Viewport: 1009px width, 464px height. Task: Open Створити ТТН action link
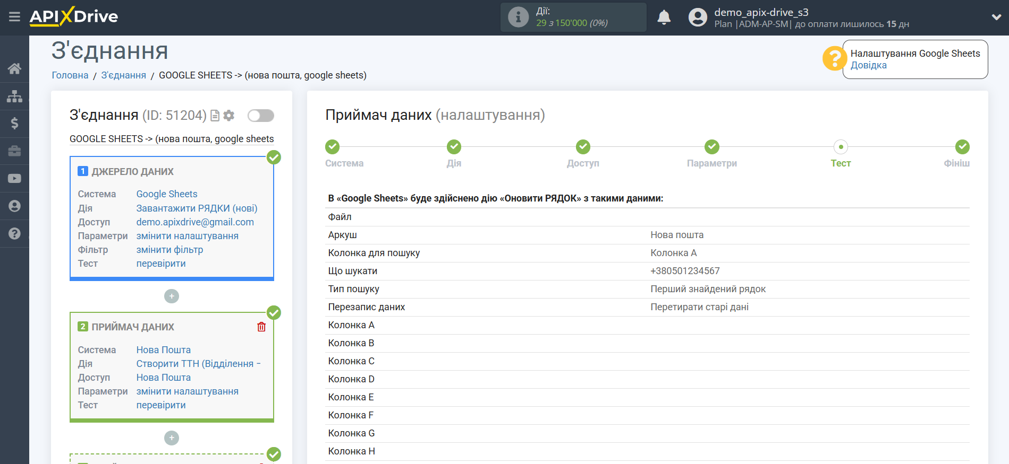click(x=198, y=364)
